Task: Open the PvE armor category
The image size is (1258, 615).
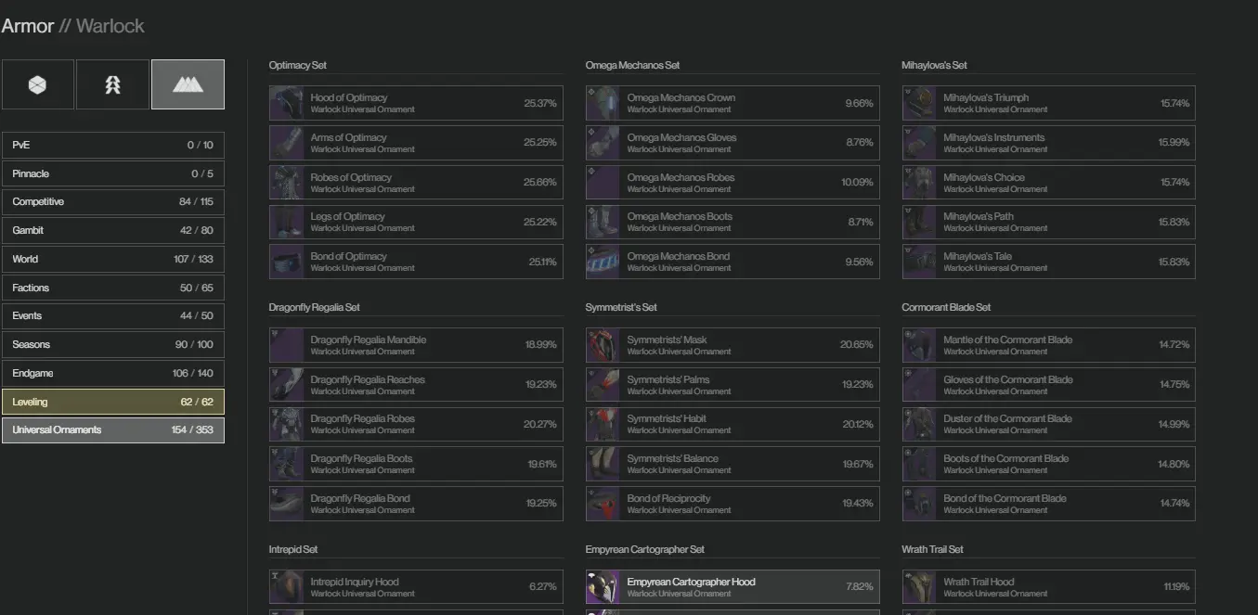Action: point(112,145)
